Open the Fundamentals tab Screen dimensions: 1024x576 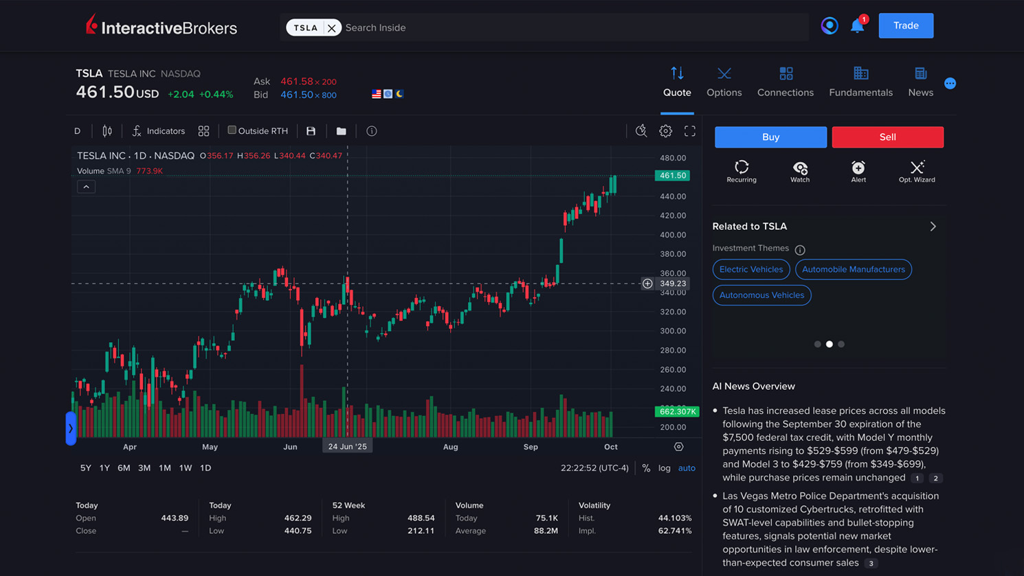pyautogui.click(x=860, y=81)
